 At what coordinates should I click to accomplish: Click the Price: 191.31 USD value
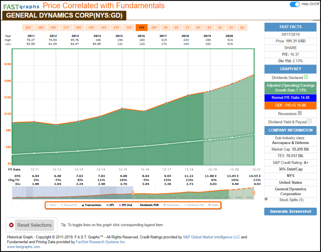290,41
